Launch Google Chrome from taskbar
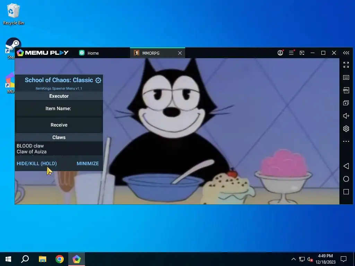Image resolution: width=355 pixels, height=266 pixels. (x=60, y=259)
